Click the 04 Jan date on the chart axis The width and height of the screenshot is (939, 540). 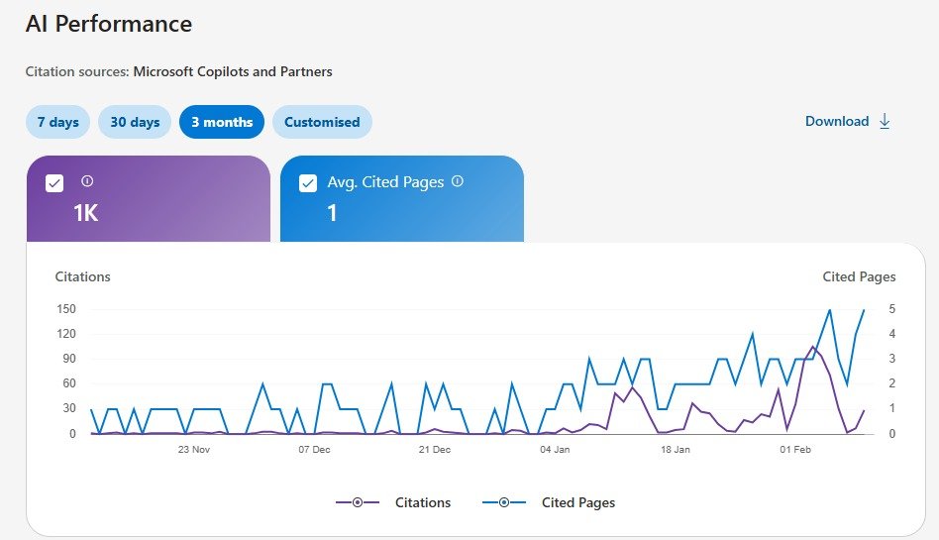[555, 450]
